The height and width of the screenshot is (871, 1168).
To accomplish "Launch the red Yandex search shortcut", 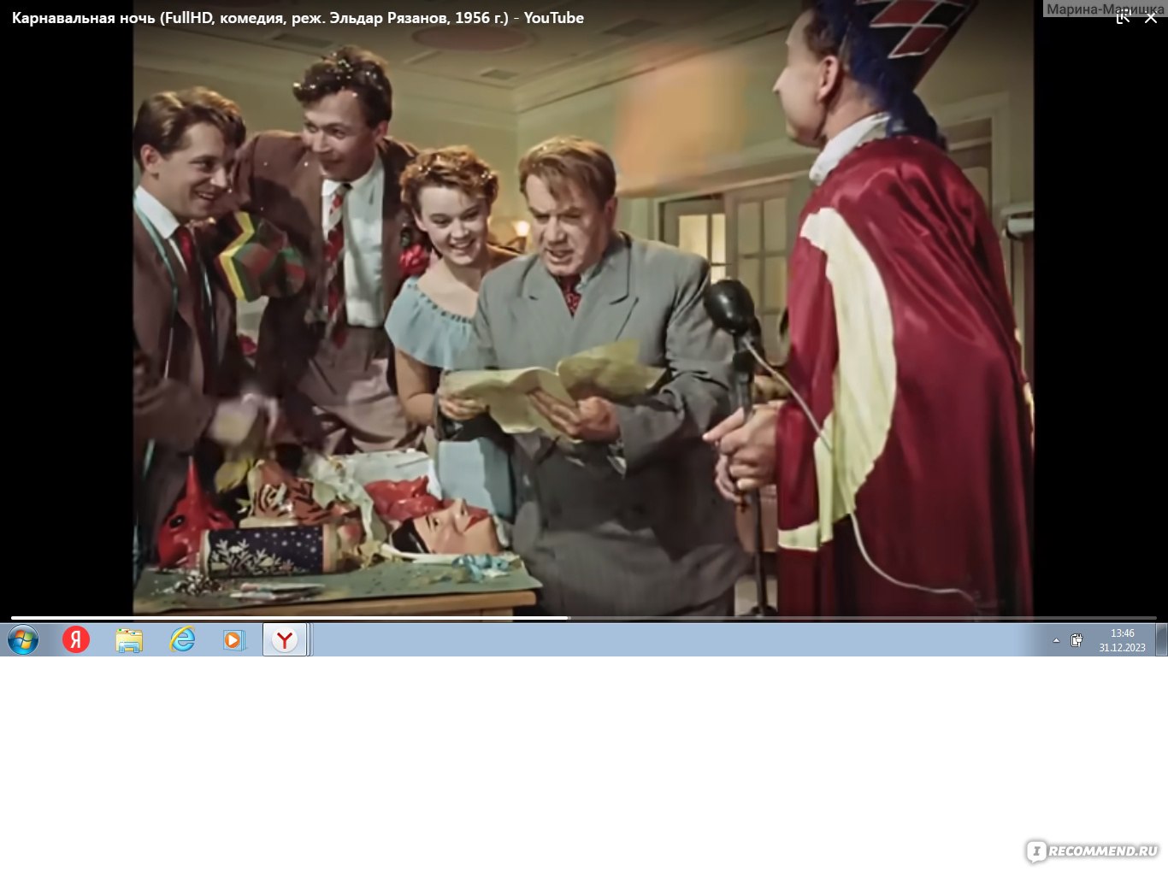I will click(x=76, y=639).
